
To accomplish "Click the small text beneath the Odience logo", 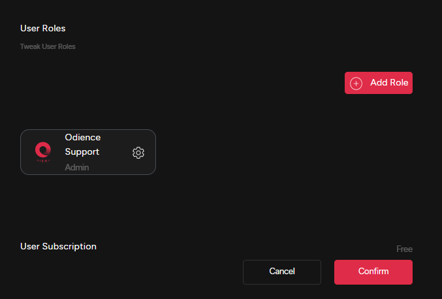I will point(43,161).
